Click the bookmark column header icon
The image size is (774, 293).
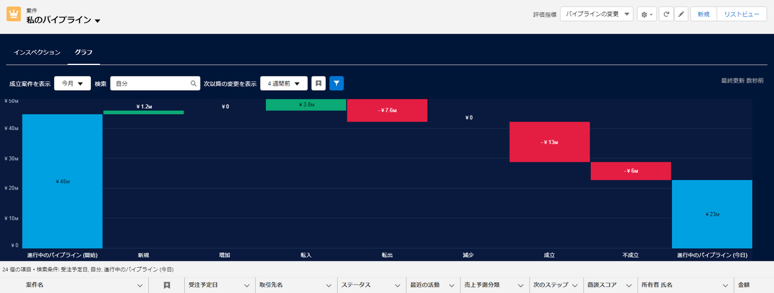(x=166, y=285)
